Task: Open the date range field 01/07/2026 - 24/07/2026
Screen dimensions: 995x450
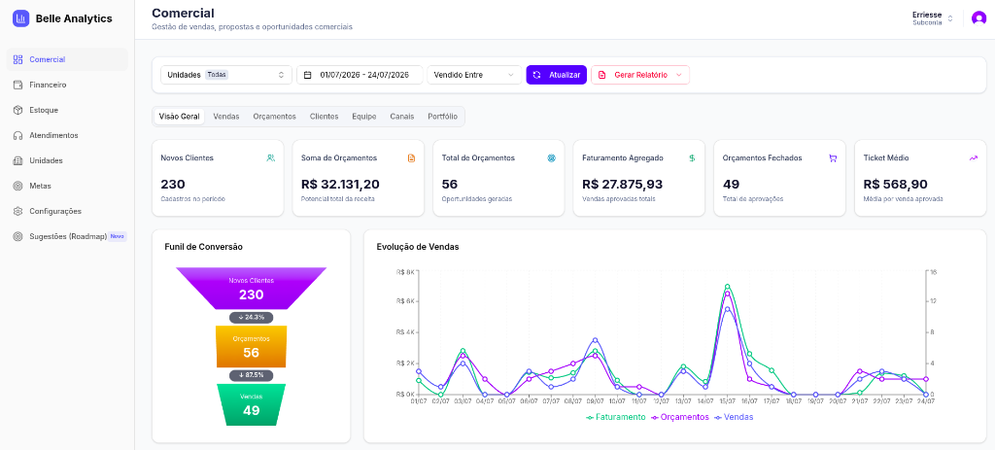Action: tap(360, 75)
